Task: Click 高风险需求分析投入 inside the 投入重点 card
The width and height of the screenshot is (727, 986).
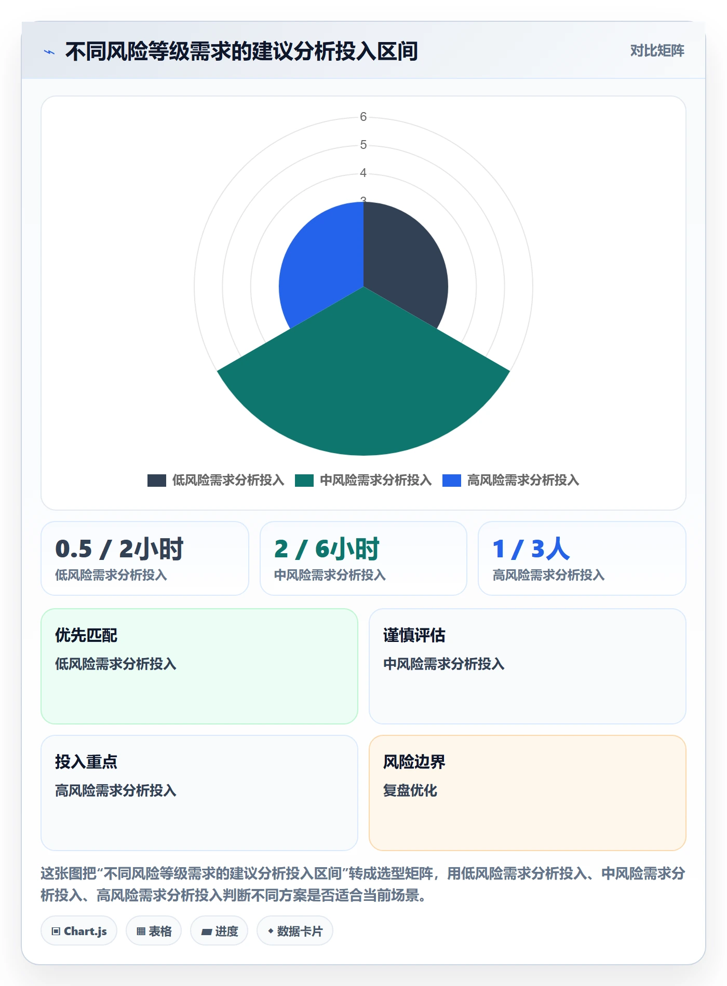Action: tap(116, 790)
